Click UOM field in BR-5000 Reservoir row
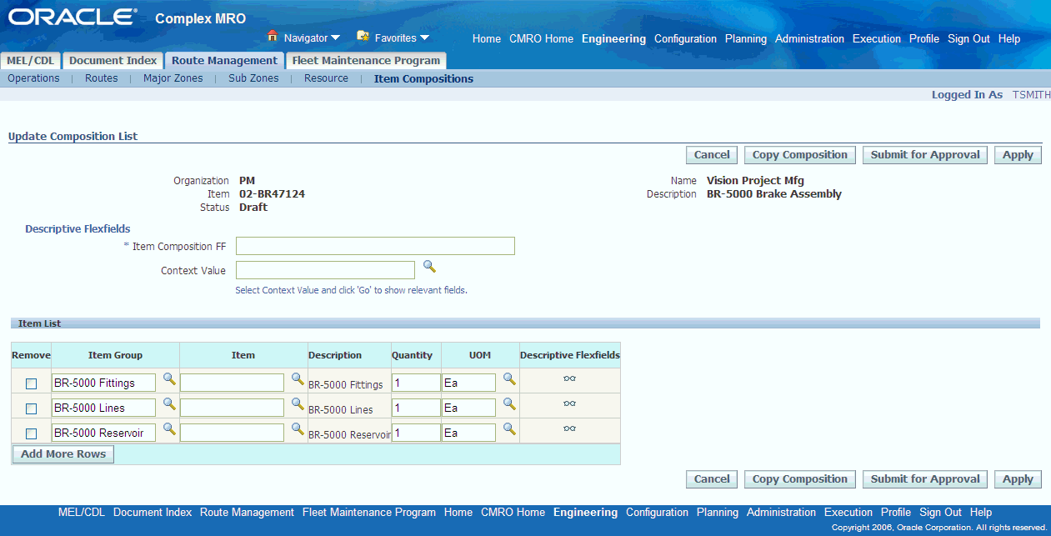The width and height of the screenshot is (1051, 536). 468,433
